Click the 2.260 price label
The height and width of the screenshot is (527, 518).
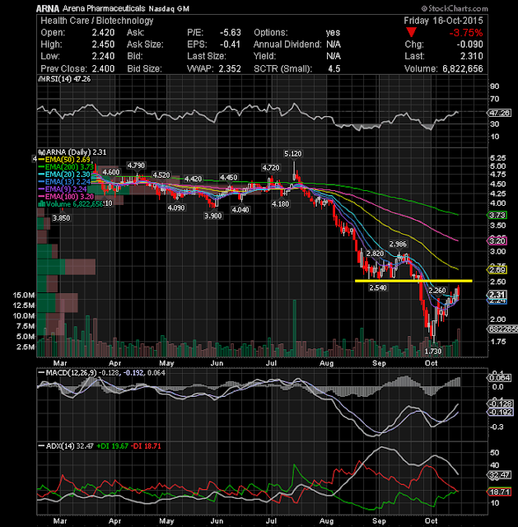(x=437, y=291)
